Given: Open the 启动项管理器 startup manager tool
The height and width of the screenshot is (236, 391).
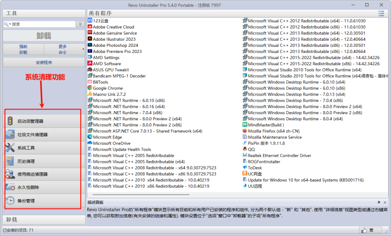Looking at the screenshot, I should [43, 121].
